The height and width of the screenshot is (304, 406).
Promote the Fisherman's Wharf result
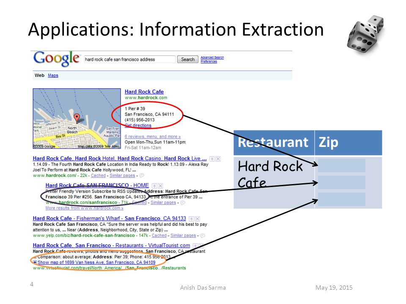pos(191,219)
